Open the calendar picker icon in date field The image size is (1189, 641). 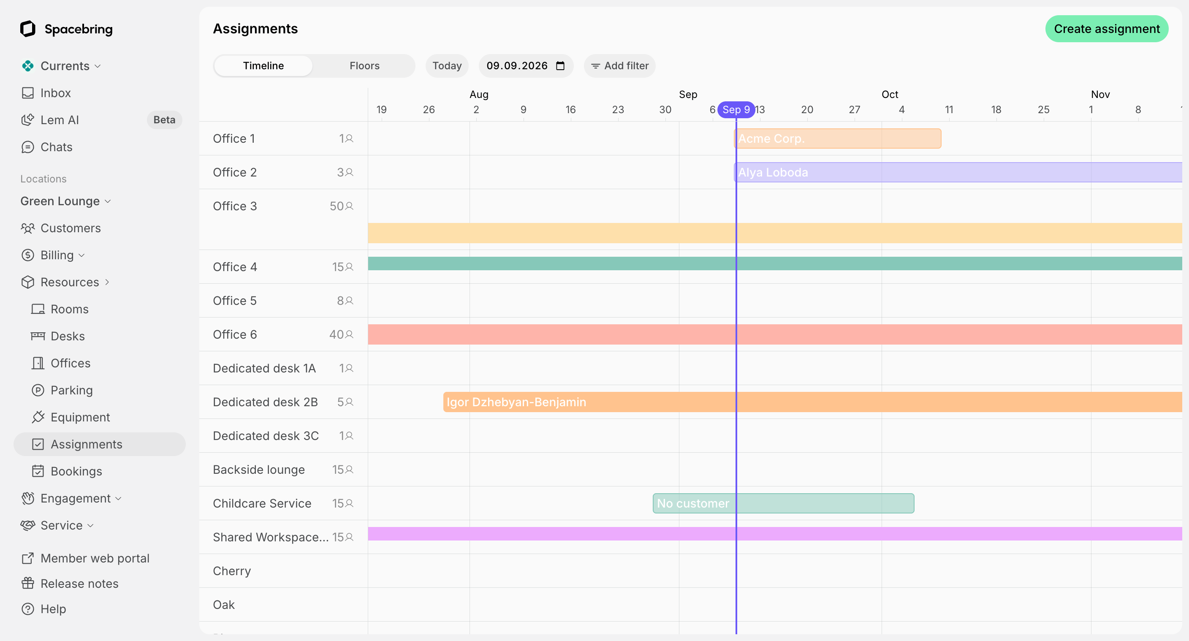click(x=560, y=65)
